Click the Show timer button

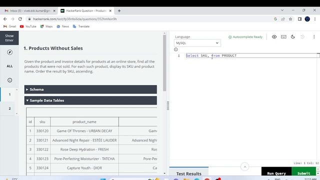tap(9, 38)
